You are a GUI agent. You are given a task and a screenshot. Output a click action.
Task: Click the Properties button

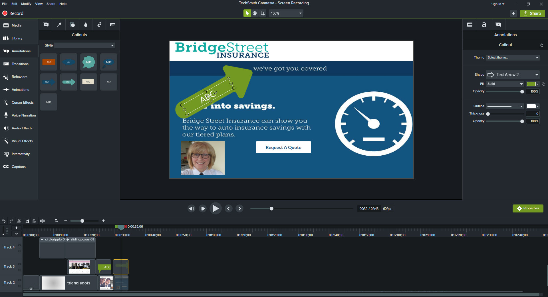pyautogui.click(x=528, y=208)
